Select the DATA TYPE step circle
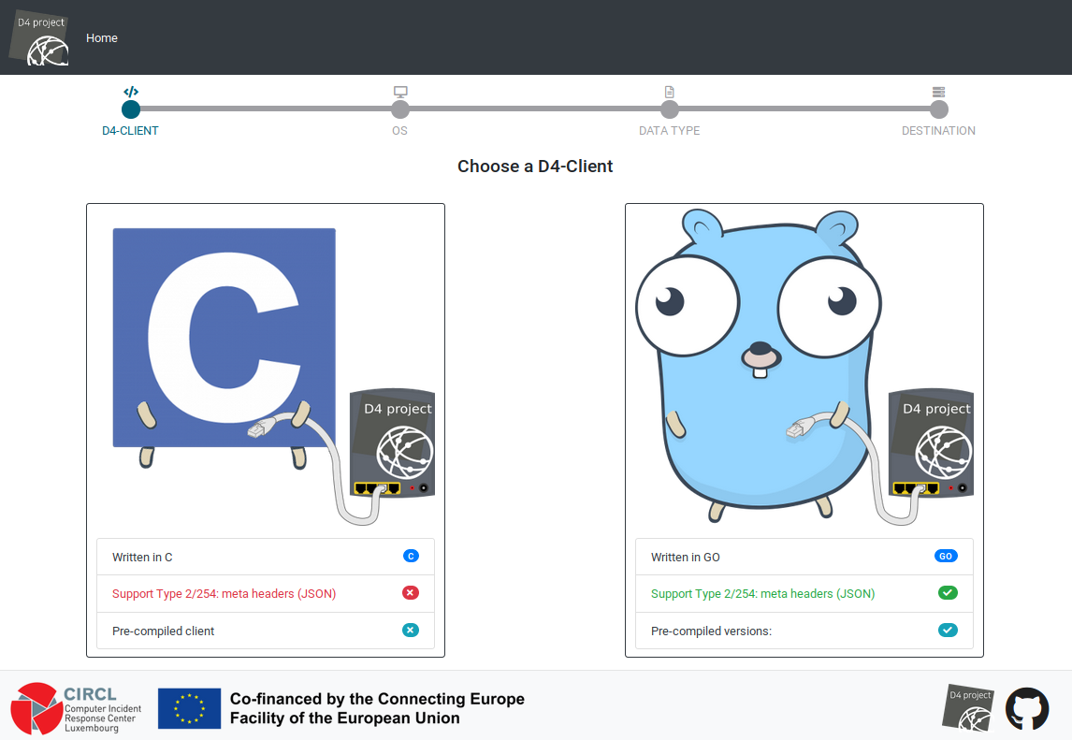 click(x=670, y=109)
